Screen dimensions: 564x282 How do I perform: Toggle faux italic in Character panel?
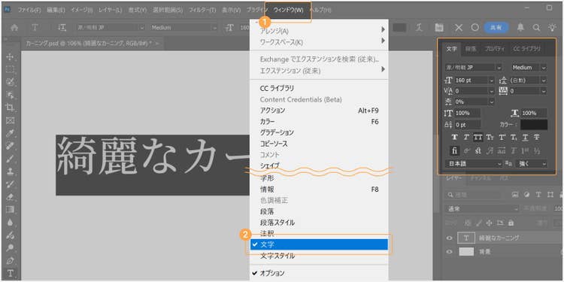pyautogui.click(x=466, y=137)
